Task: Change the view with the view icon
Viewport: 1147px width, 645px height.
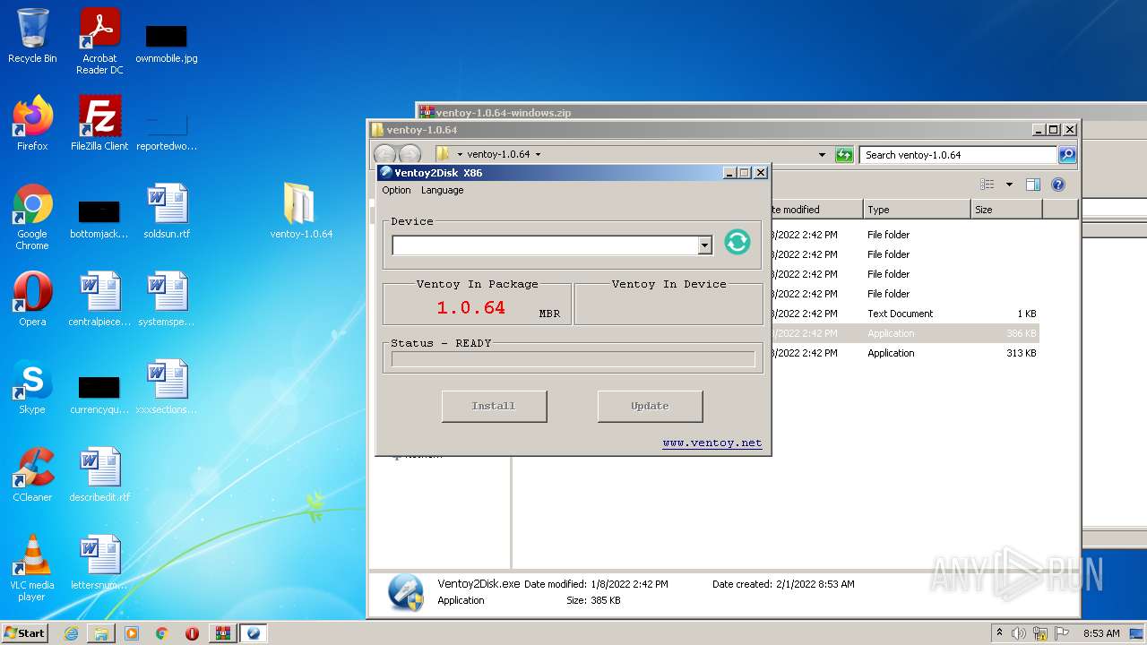Action: pos(987,185)
